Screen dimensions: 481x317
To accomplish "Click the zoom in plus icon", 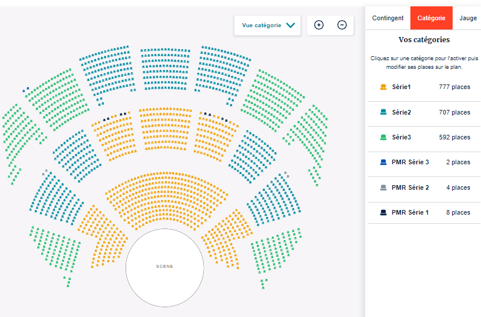I will point(319,25).
